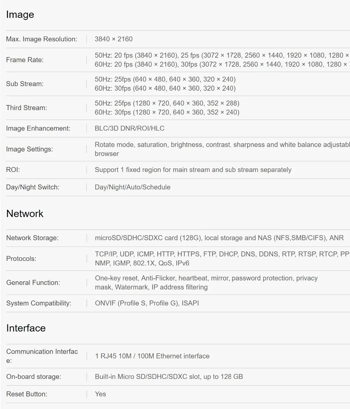
Task: Click the Network Storage label
Action: point(32,238)
